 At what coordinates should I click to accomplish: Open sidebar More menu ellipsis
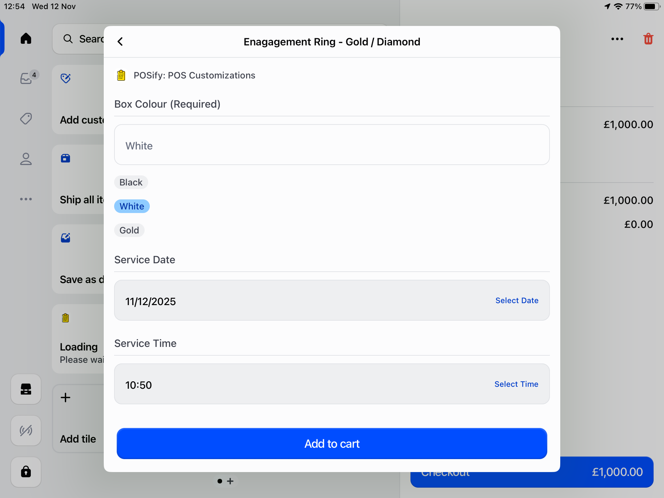(x=26, y=199)
